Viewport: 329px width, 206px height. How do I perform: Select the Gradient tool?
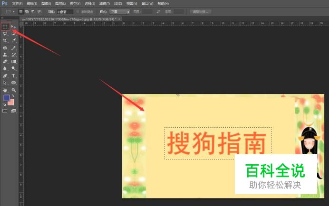13,62
